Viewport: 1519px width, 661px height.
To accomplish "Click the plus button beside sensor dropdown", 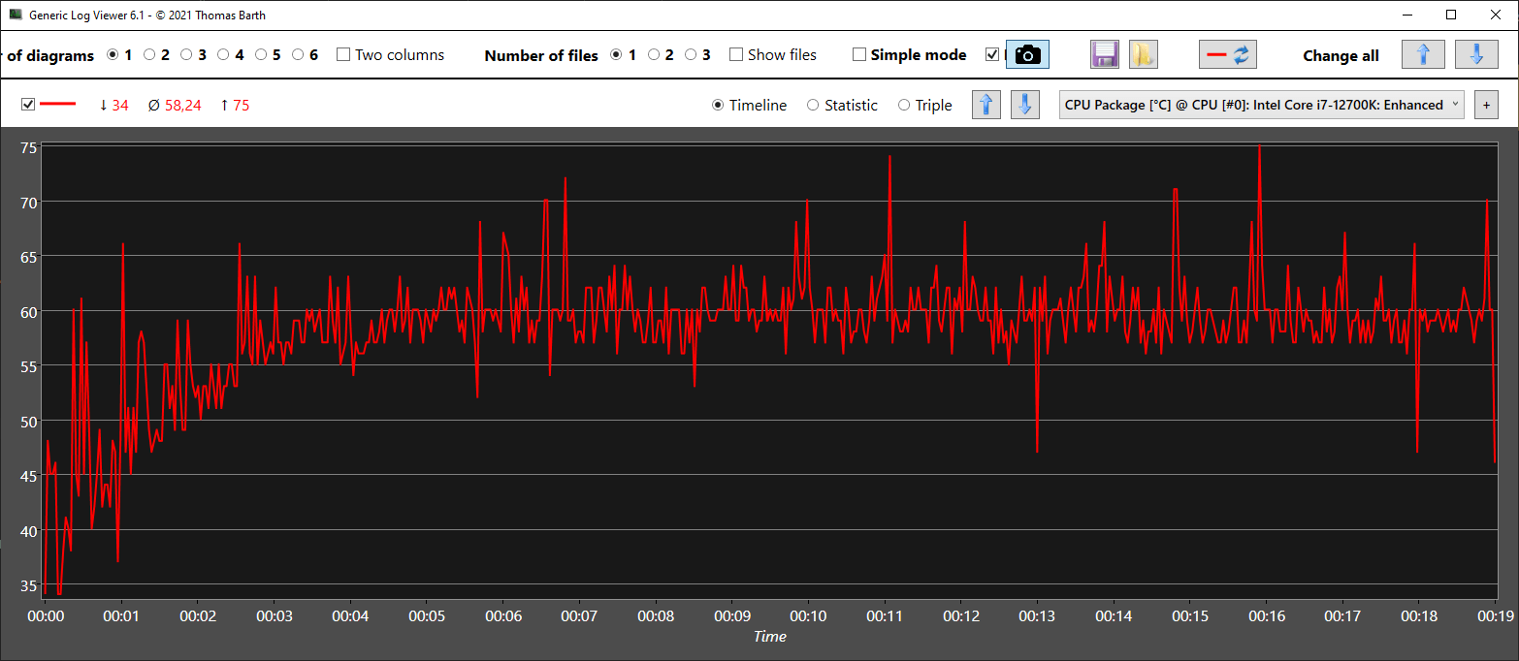I will 1485,105.
